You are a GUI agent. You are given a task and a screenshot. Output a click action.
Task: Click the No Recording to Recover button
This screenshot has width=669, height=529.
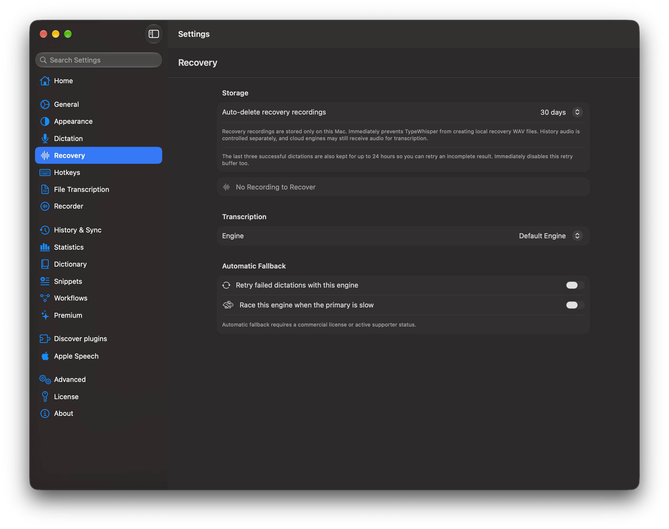403,187
